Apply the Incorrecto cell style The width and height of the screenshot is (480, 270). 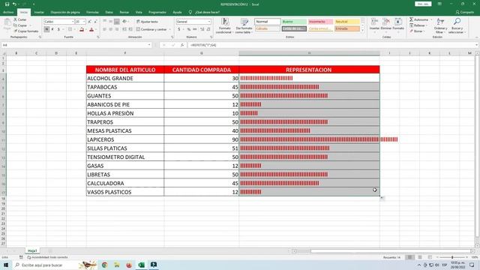point(320,22)
